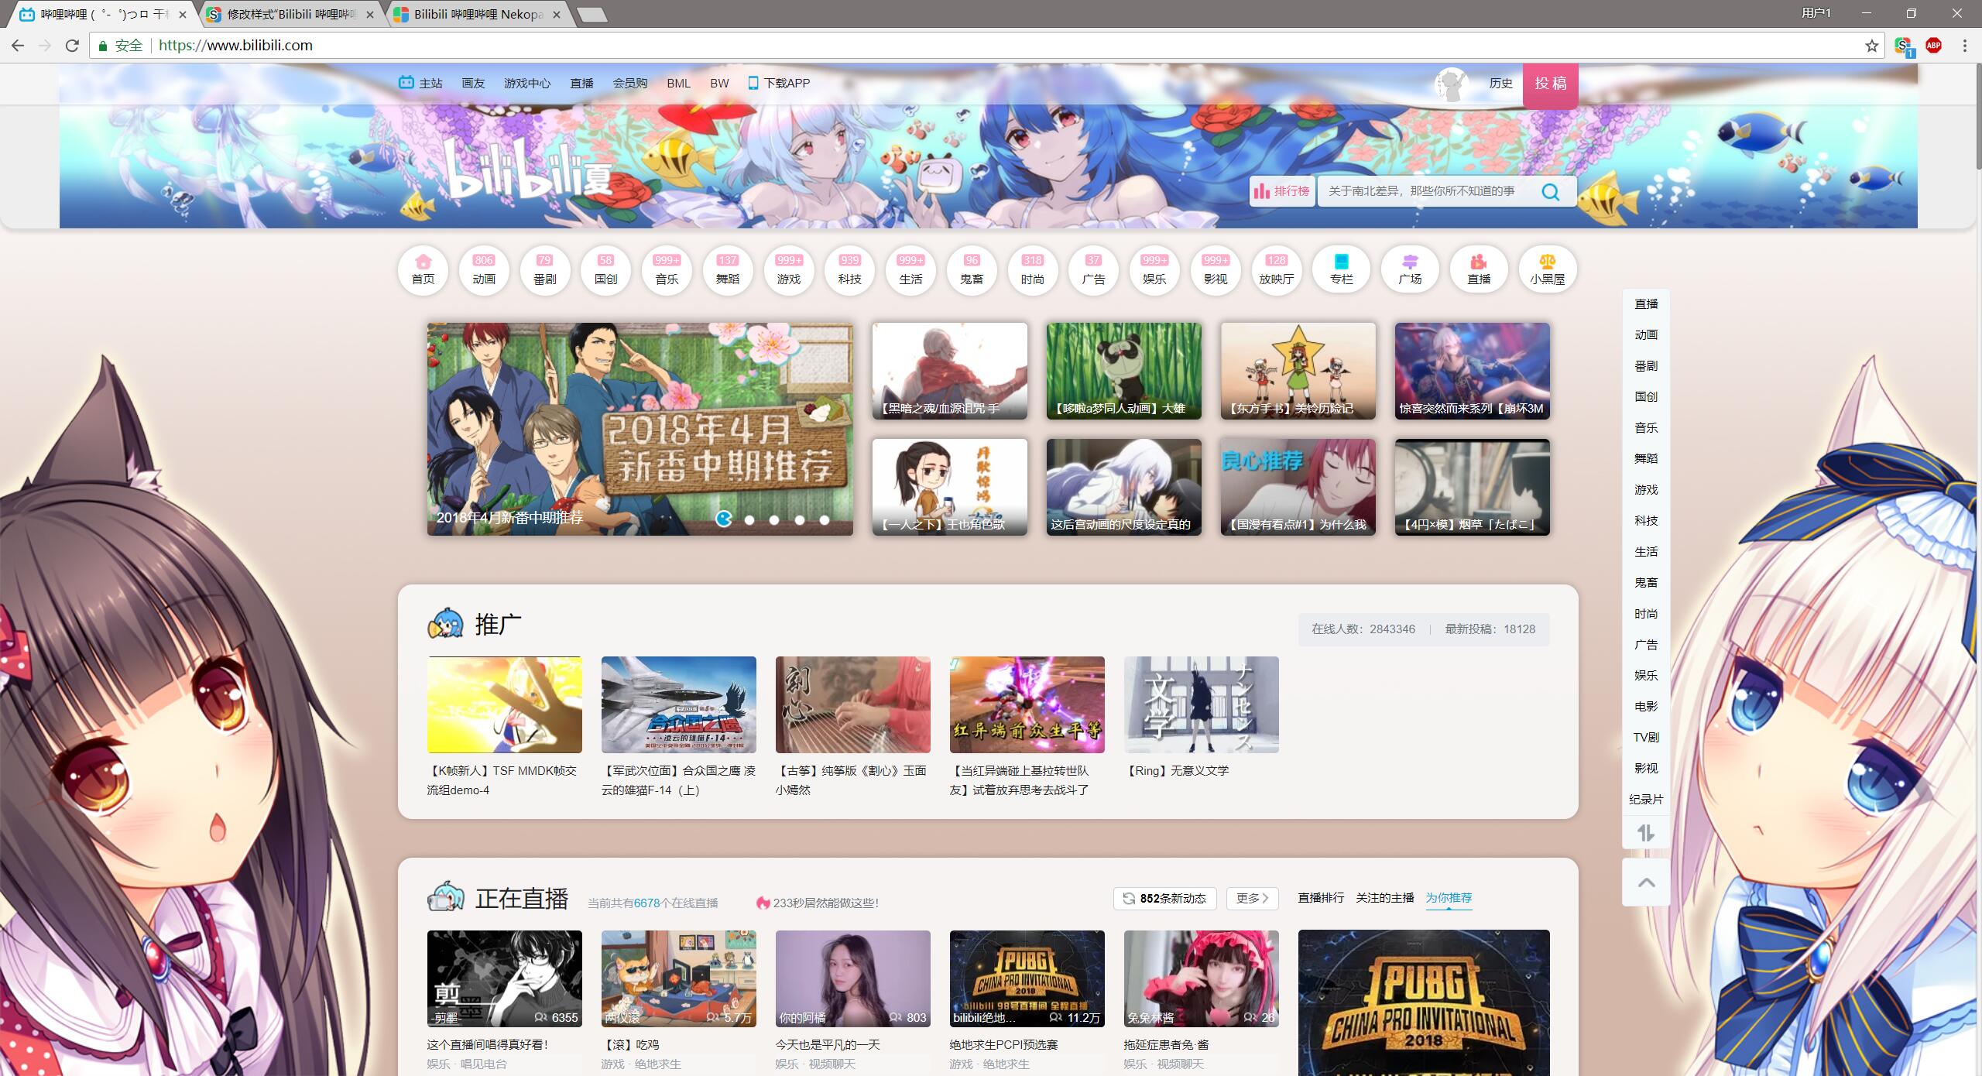Viewport: 1982px width, 1076px height.
Task: Click the address bar URL
Action: 235,46
